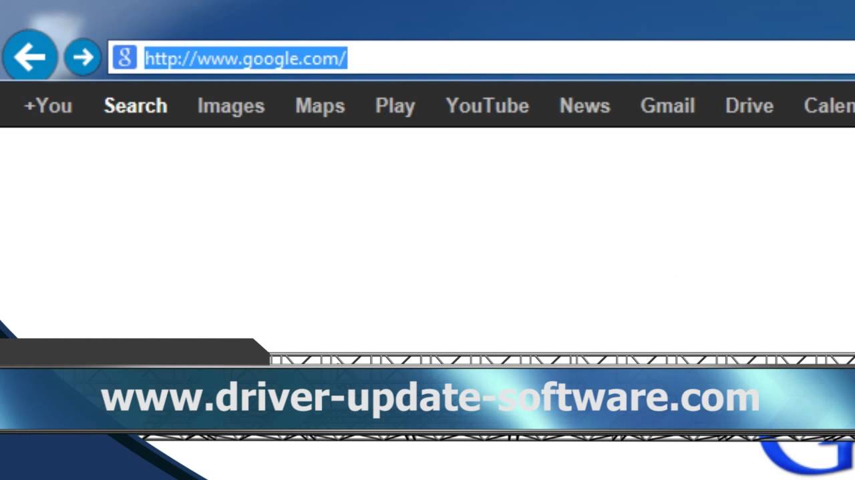Viewport: 855px width, 480px height.
Task: Open Images in Google bar
Action: (x=231, y=106)
